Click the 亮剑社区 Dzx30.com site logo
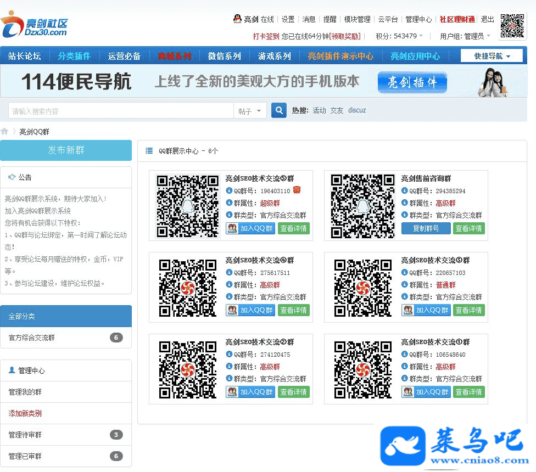This screenshot has width=536, height=472. [35, 26]
